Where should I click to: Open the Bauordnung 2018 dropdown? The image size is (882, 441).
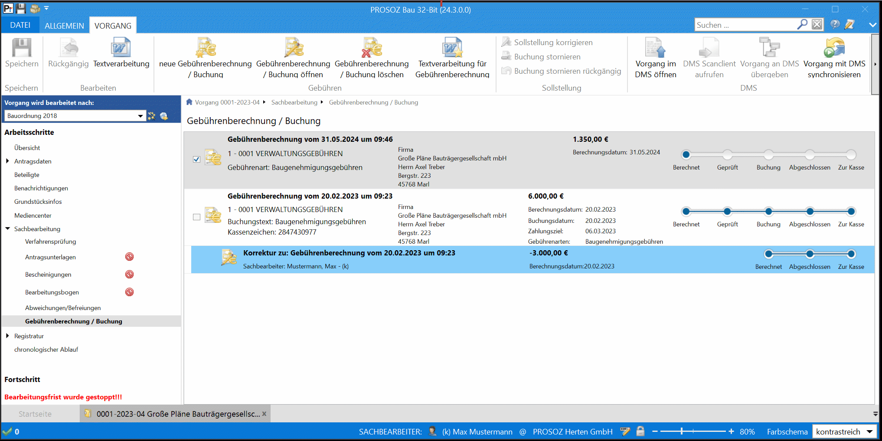(140, 116)
